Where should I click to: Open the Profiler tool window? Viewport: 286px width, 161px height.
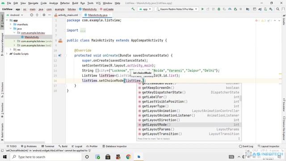pyautogui.click(x=92, y=146)
